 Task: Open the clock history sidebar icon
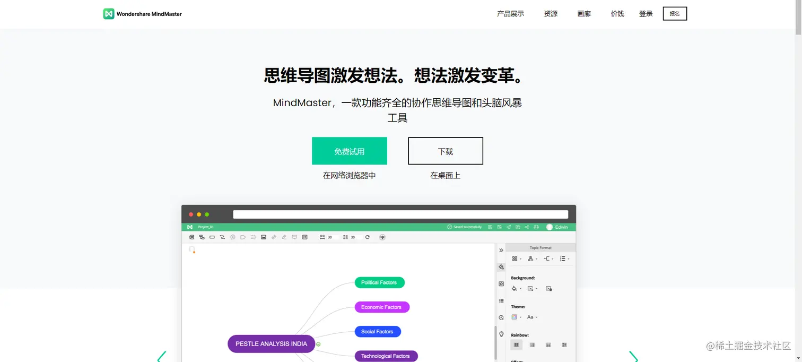coord(501,317)
